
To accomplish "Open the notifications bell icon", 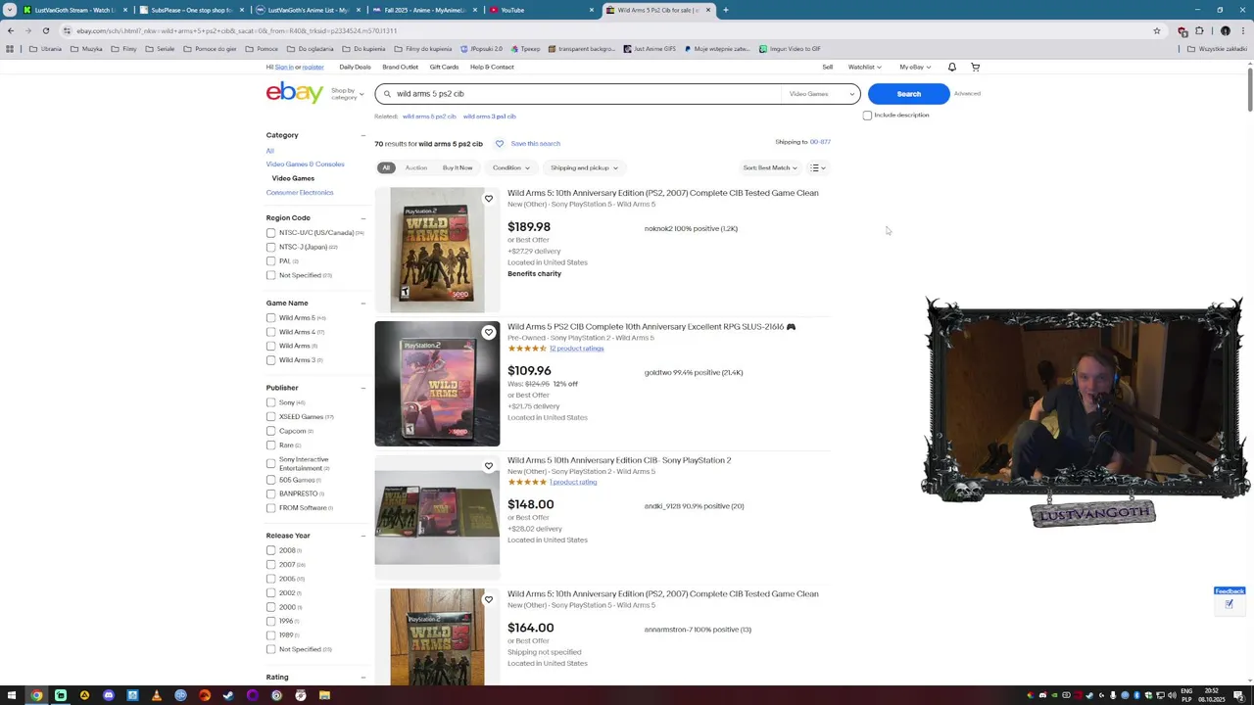I will [951, 67].
